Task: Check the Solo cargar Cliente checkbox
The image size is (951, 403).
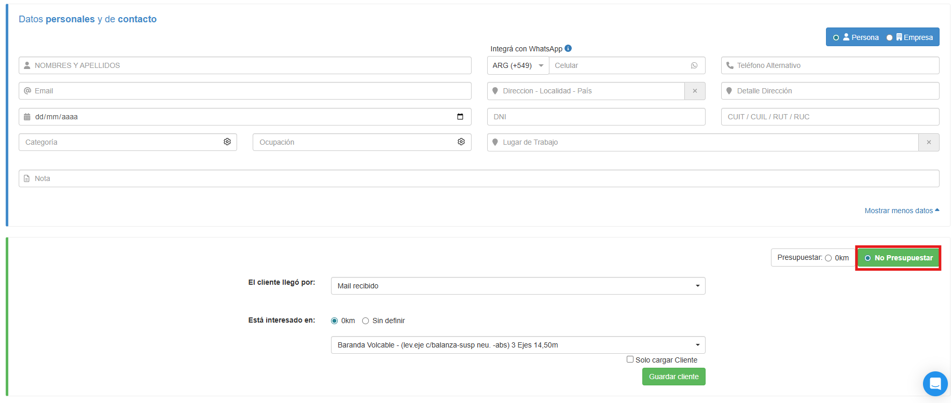Action: tap(630, 359)
